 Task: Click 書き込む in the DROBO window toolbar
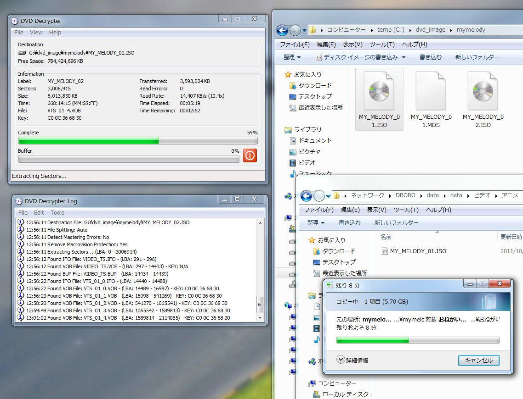click(x=350, y=222)
